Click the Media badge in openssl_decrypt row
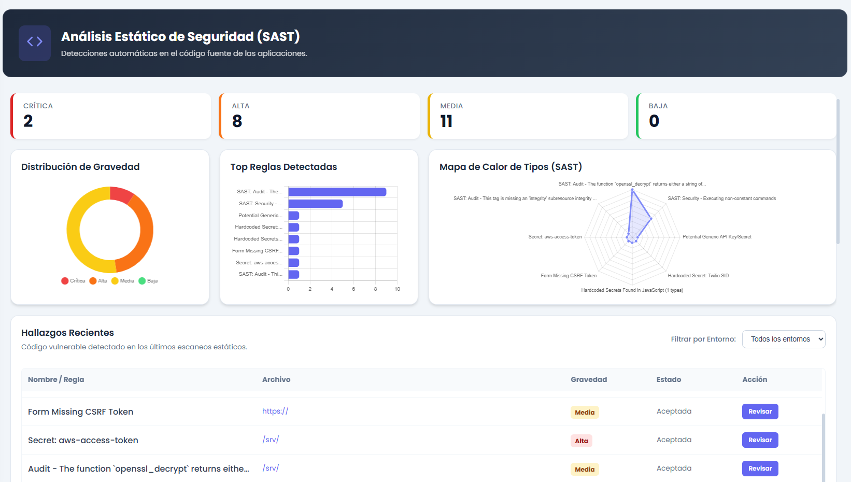851x482 pixels. [x=585, y=470]
